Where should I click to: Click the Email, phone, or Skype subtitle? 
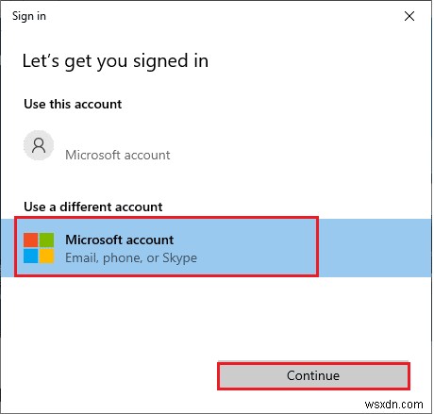click(x=131, y=258)
